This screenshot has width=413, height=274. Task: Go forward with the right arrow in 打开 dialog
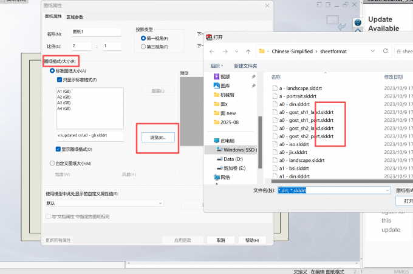point(225,52)
